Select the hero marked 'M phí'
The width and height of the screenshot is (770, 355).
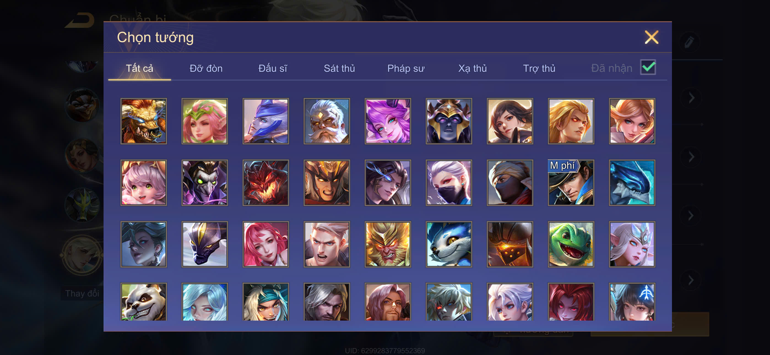pyautogui.click(x=571, y=182)
